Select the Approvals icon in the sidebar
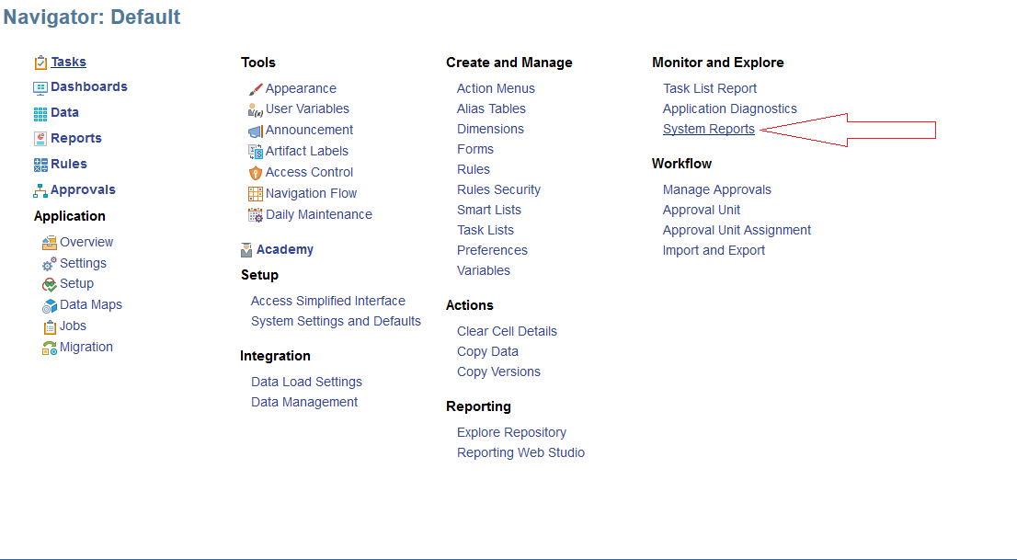 39,189
